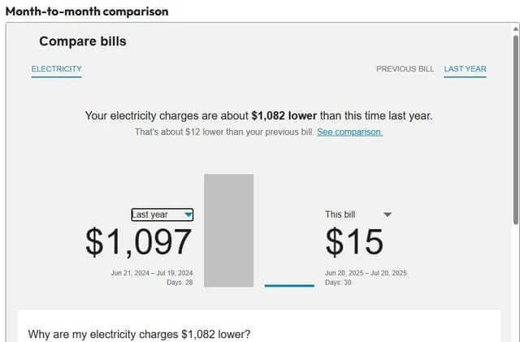
Task: Select the LAST YEAR comparison tab
Action: point(465,69)
